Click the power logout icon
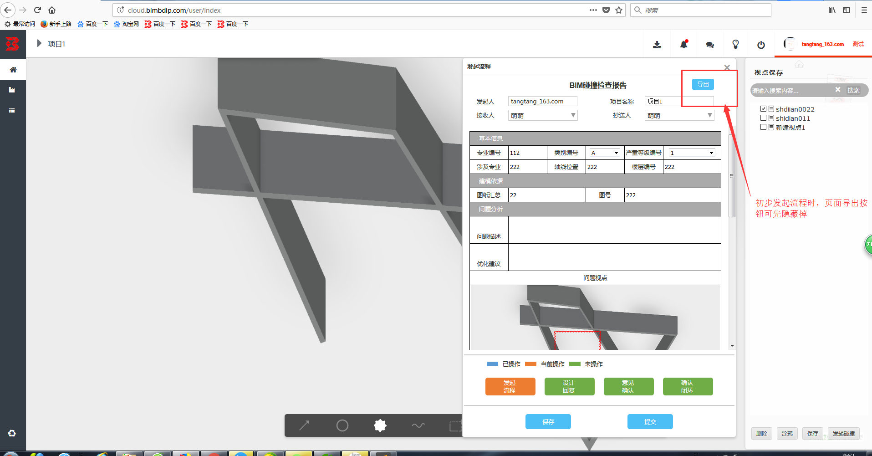Viewport: 872px width, 456px height. (761, 45)
